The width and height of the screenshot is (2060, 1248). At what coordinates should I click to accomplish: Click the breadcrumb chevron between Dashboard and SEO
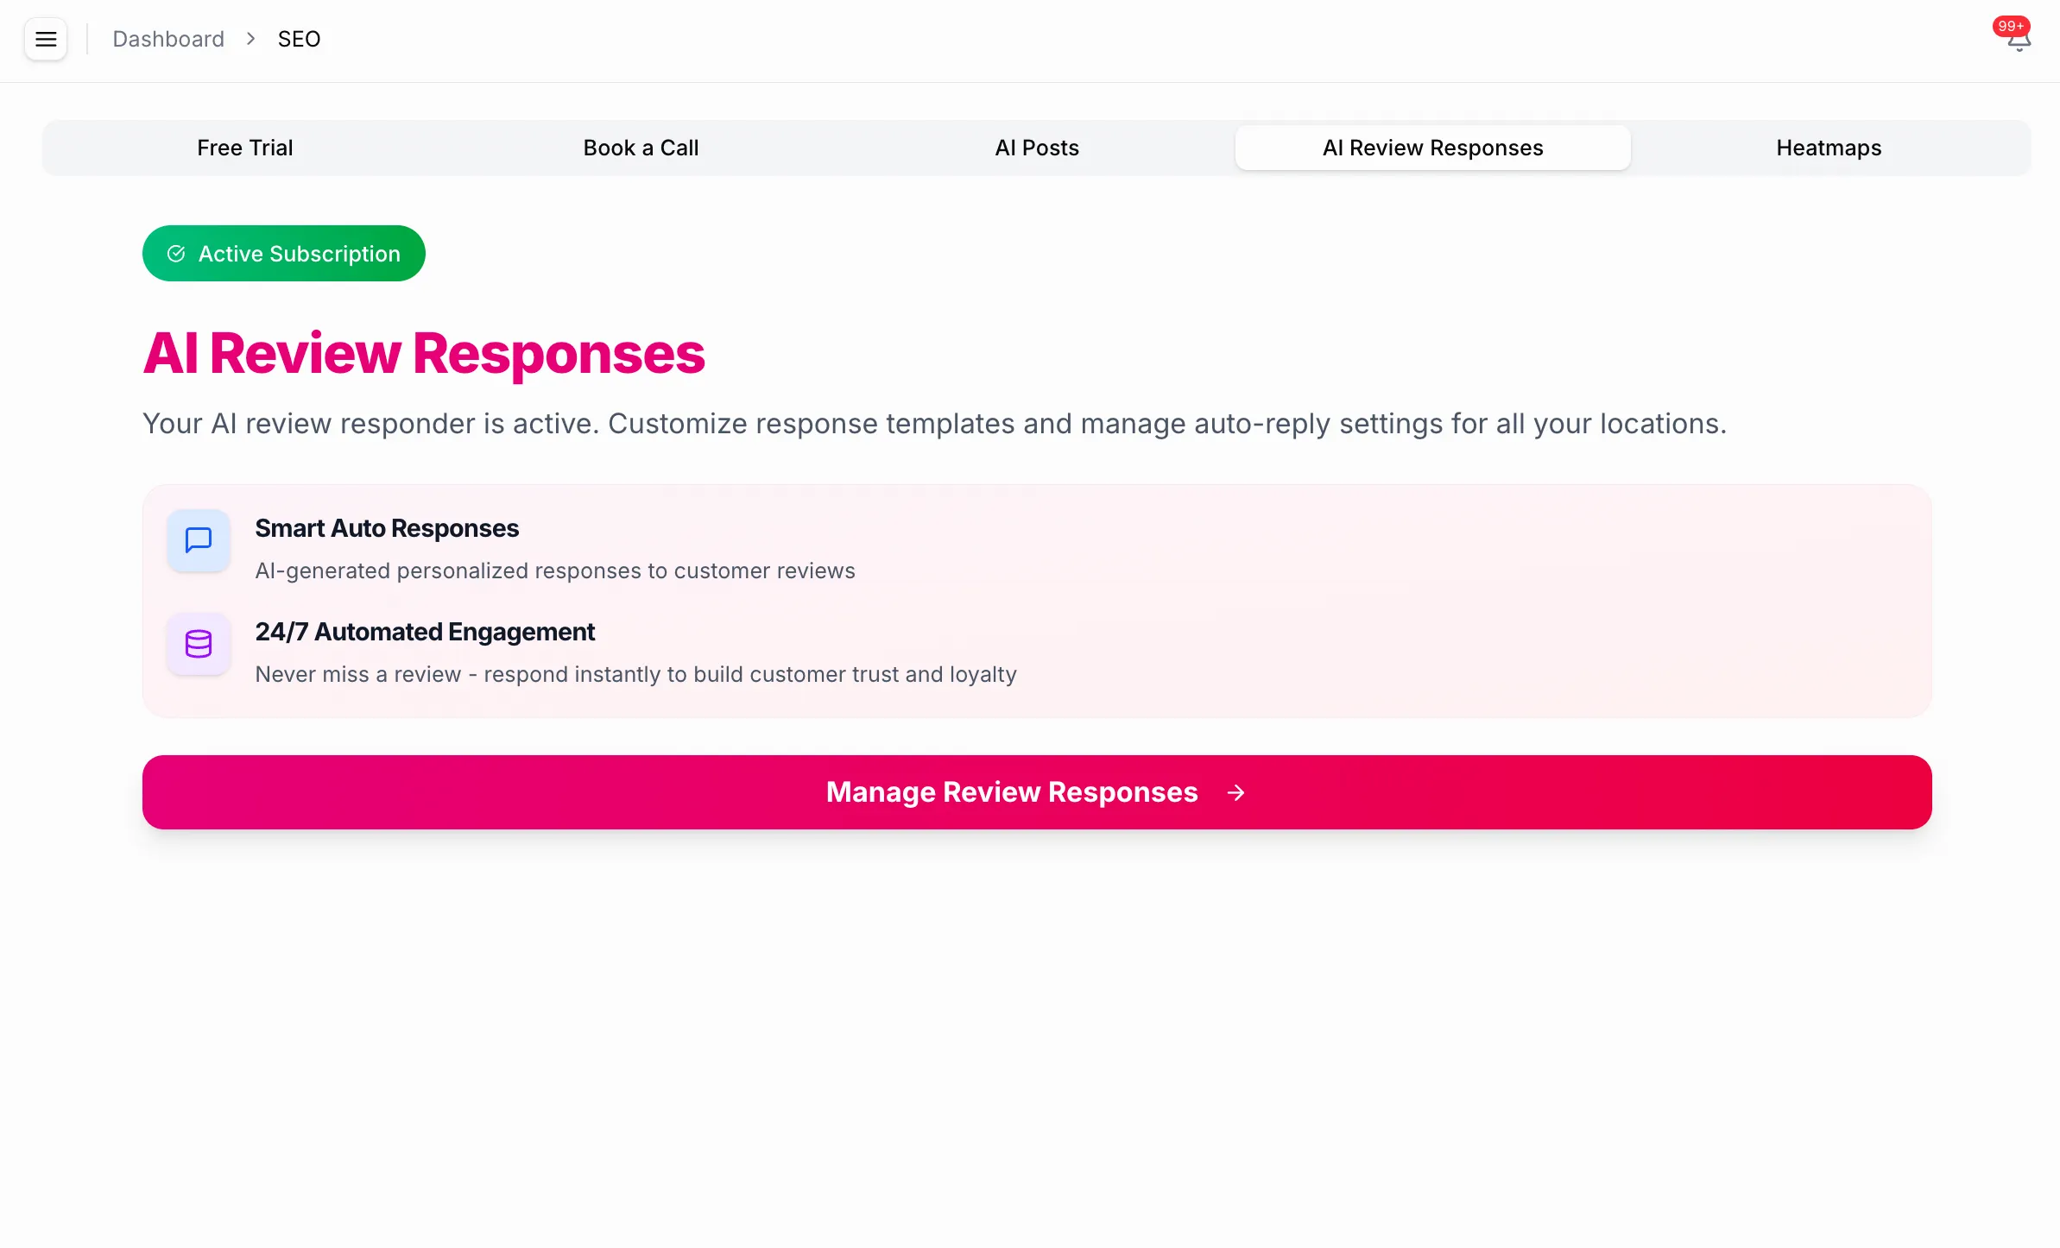point(250,39)
